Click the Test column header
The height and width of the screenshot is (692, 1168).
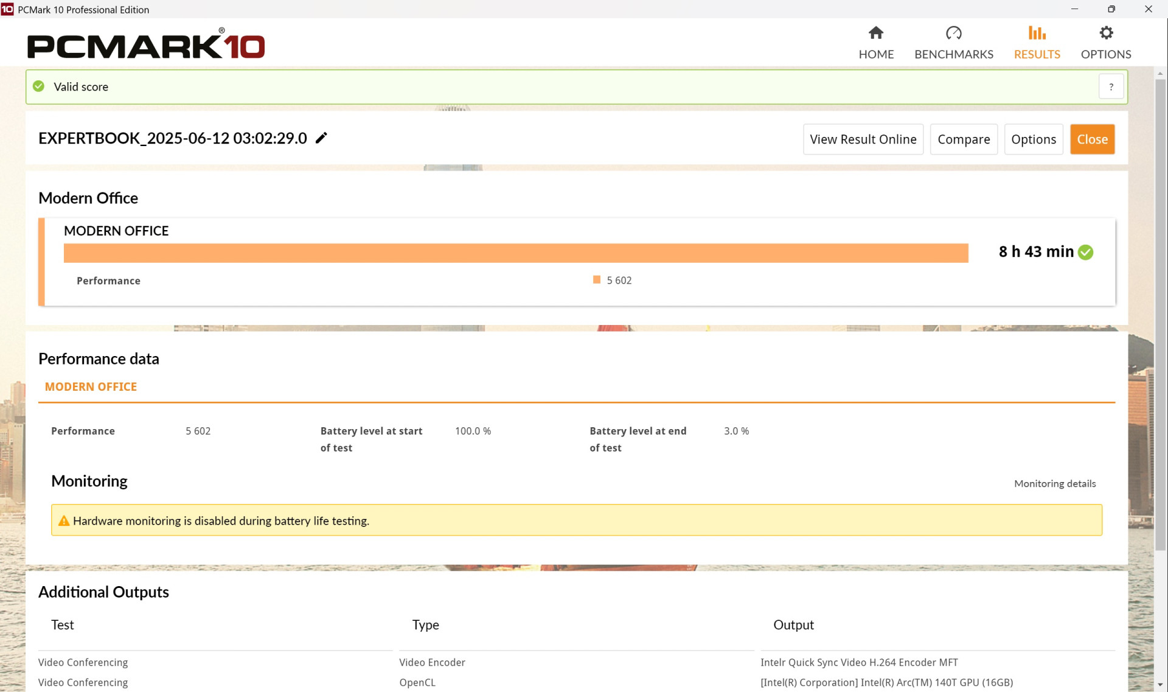(63, 625)
